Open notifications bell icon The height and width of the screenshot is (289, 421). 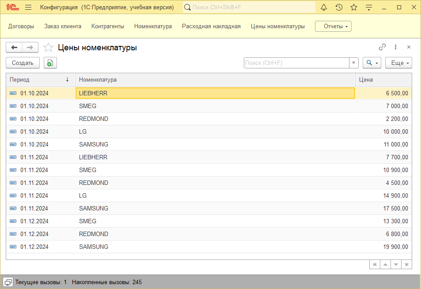tap(324, 7)
